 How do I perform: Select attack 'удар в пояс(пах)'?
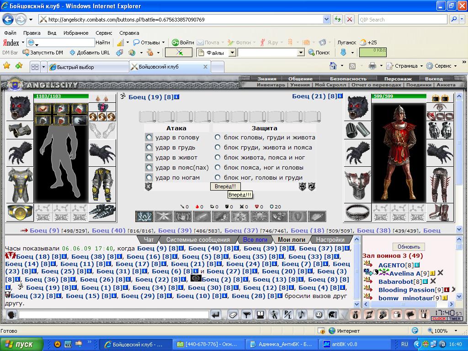click(x=149, y=167)
